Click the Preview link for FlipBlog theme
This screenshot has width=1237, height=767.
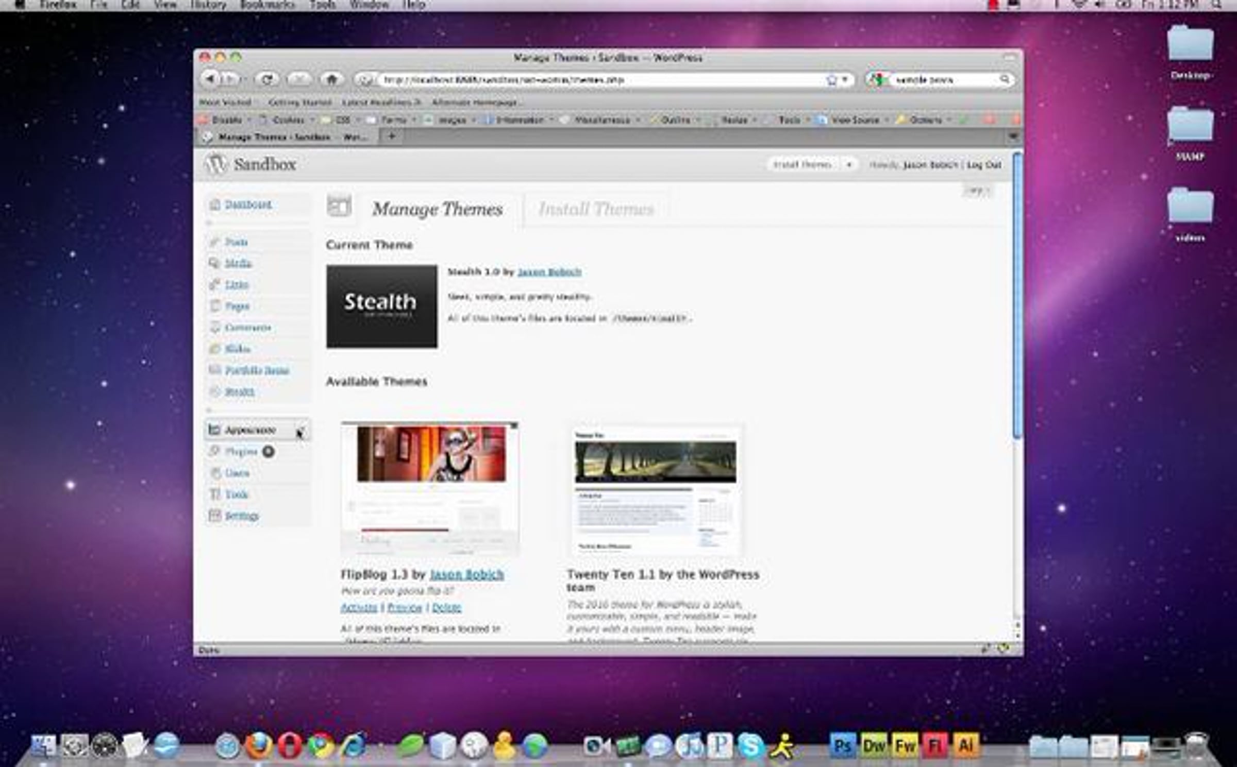pyautogui.click(x=405, y=608)
